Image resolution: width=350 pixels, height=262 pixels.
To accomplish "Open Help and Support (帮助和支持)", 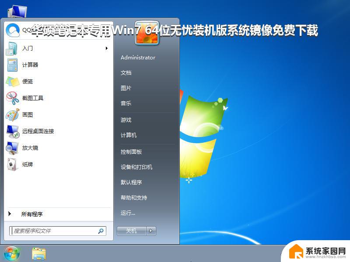I will (x=134, y=197).
